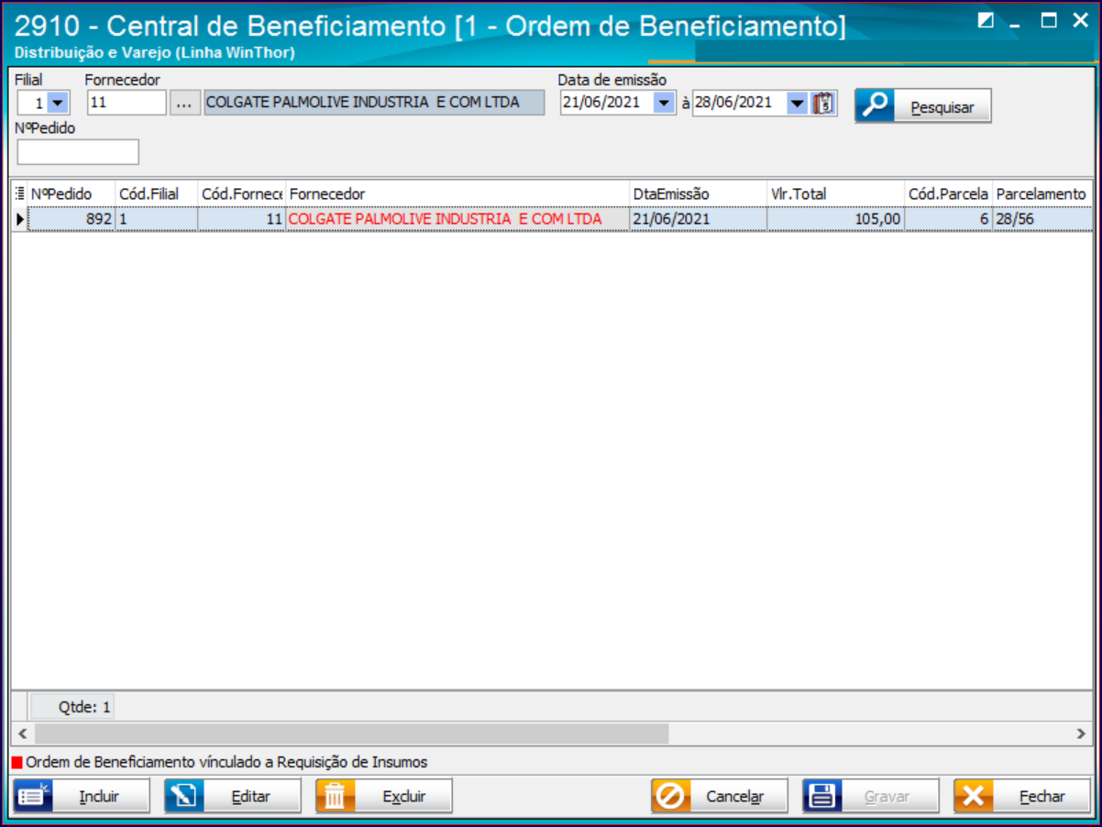Click the Cód.Fornece column header
Screen dimensions: 1102x827
point(241,194)
